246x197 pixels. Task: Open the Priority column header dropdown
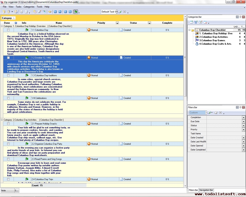pos(117,23)
